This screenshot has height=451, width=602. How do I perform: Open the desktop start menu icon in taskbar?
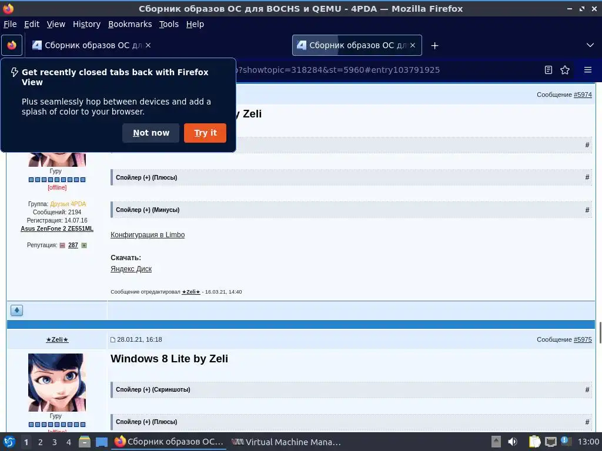(9, 442)
